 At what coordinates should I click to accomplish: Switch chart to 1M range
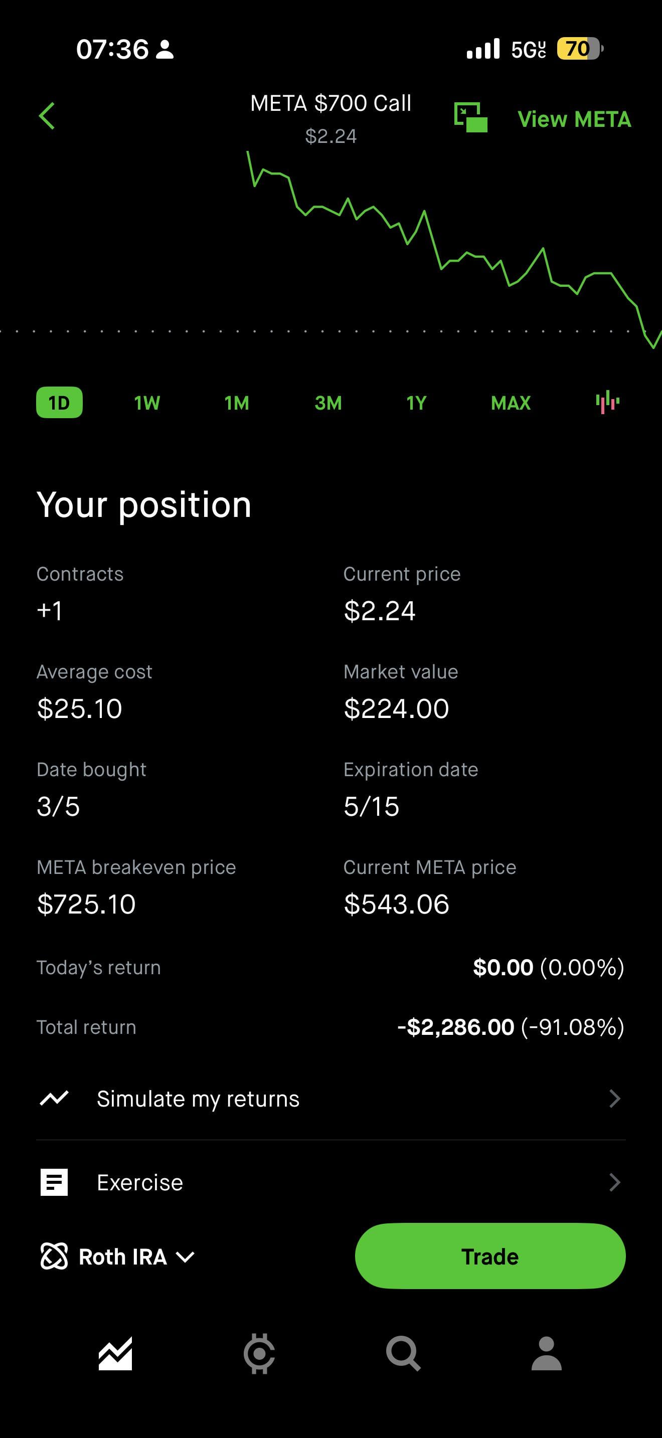pyautogui.click(x=237, y=403)
